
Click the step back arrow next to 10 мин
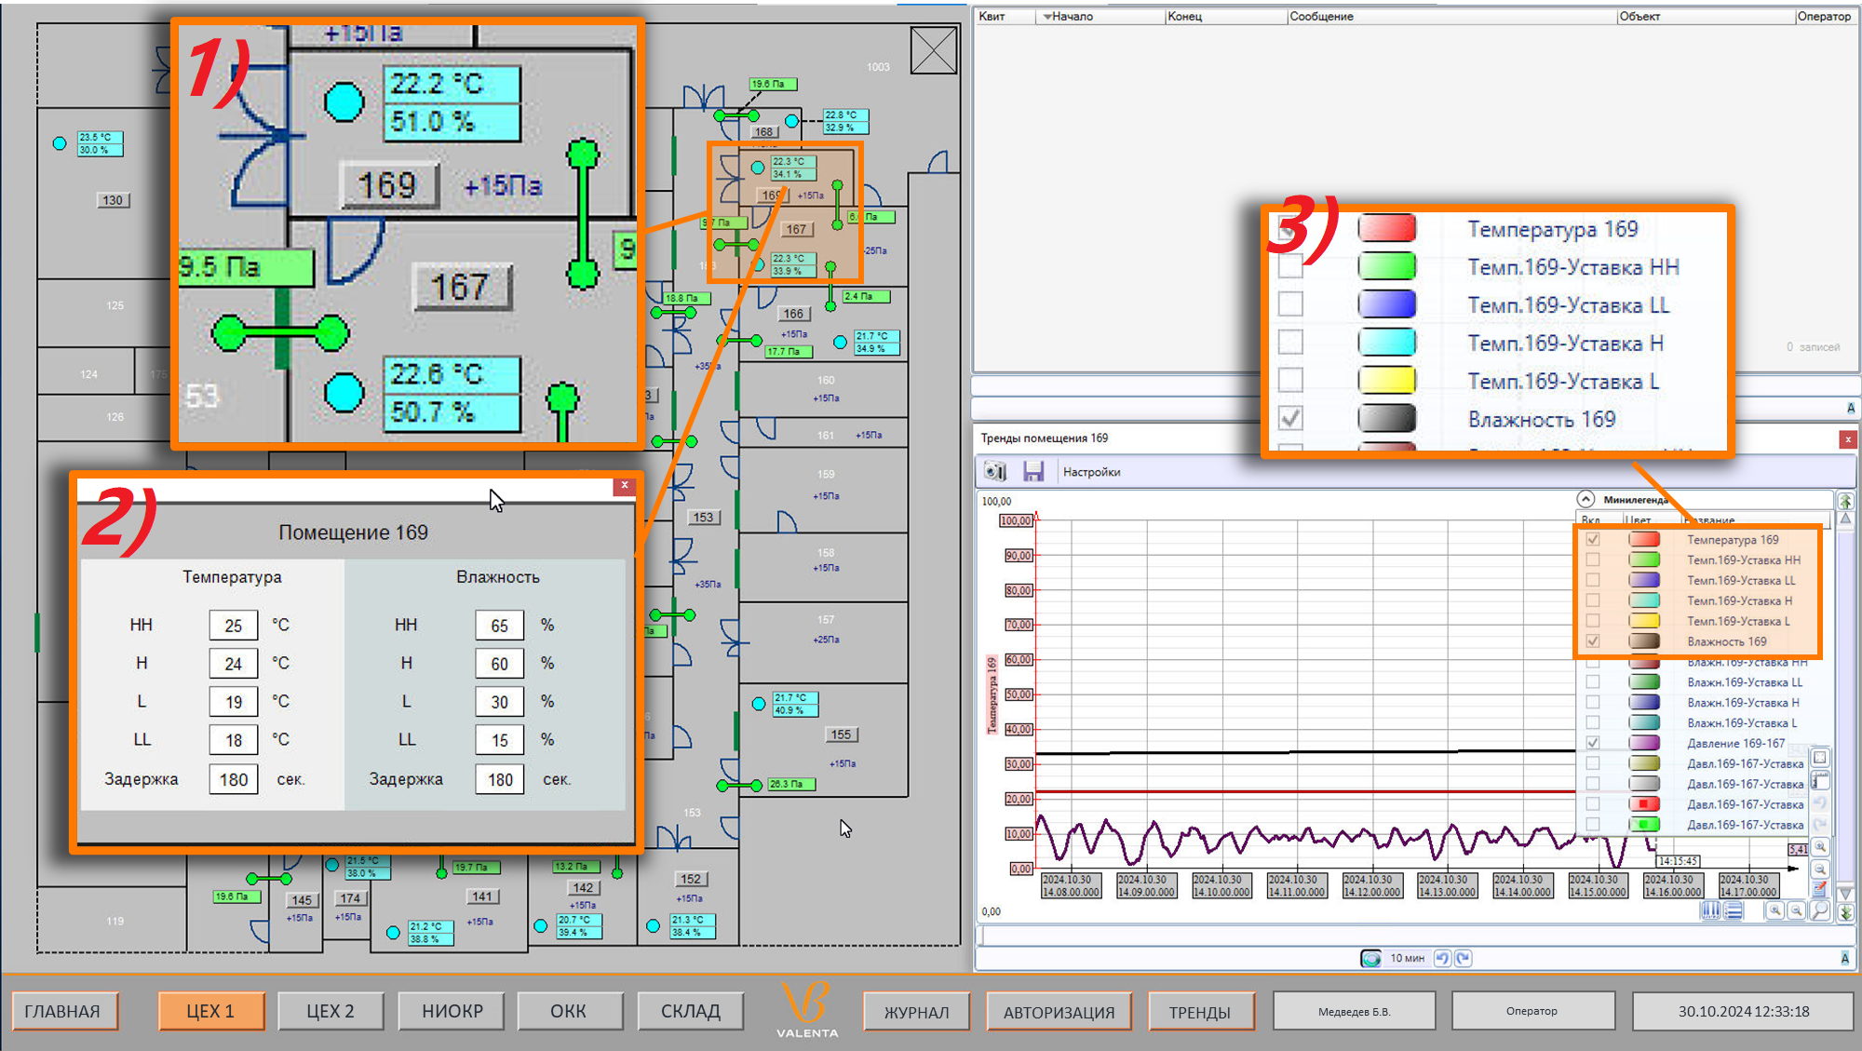[x=1442, y=958]
